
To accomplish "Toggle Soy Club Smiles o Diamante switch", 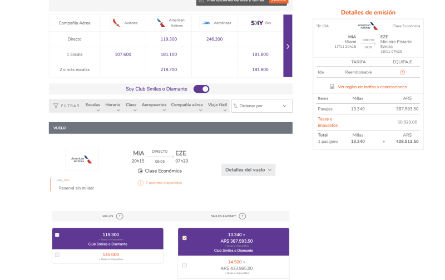I will (201, 89).
